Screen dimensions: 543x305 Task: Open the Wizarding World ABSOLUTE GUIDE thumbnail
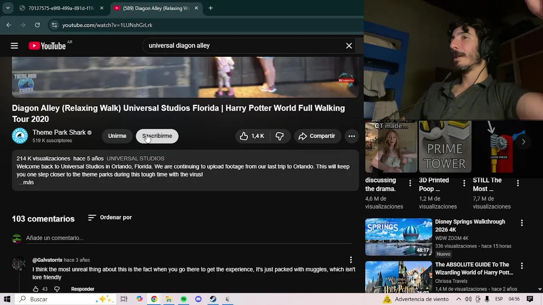398,277
